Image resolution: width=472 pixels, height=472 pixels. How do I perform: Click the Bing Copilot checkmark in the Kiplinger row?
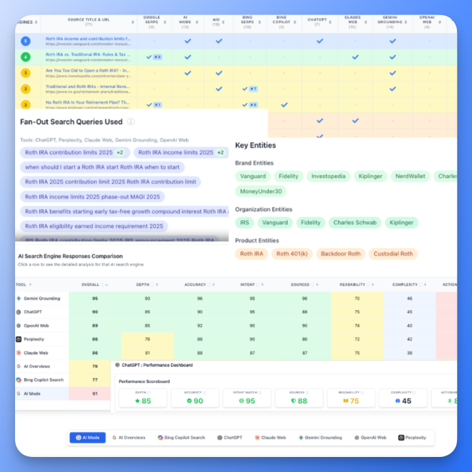coord(284,105)
